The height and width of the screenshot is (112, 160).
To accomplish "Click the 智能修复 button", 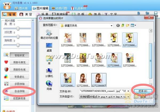I will [19, 55].
